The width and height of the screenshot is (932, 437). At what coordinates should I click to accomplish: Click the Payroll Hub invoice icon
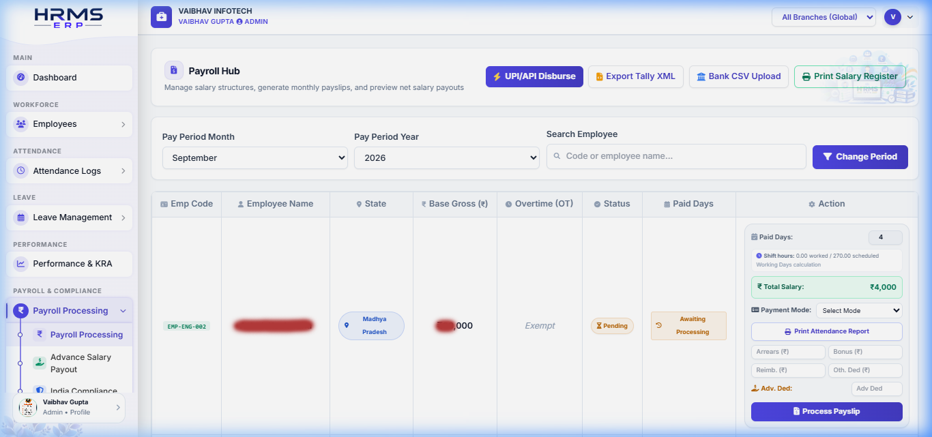coord(174,70)
